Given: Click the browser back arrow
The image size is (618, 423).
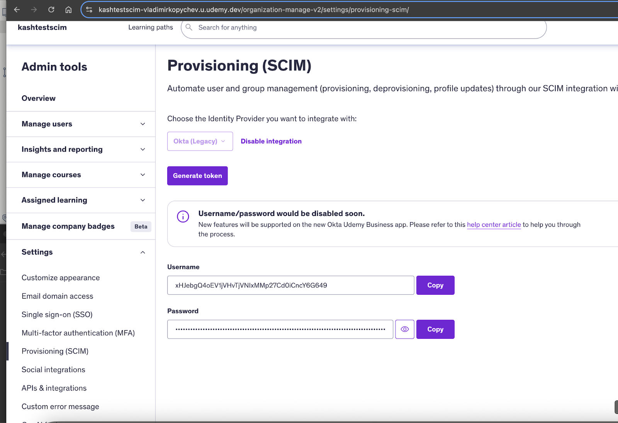Looking at the screenshot, I should [17, 10].
